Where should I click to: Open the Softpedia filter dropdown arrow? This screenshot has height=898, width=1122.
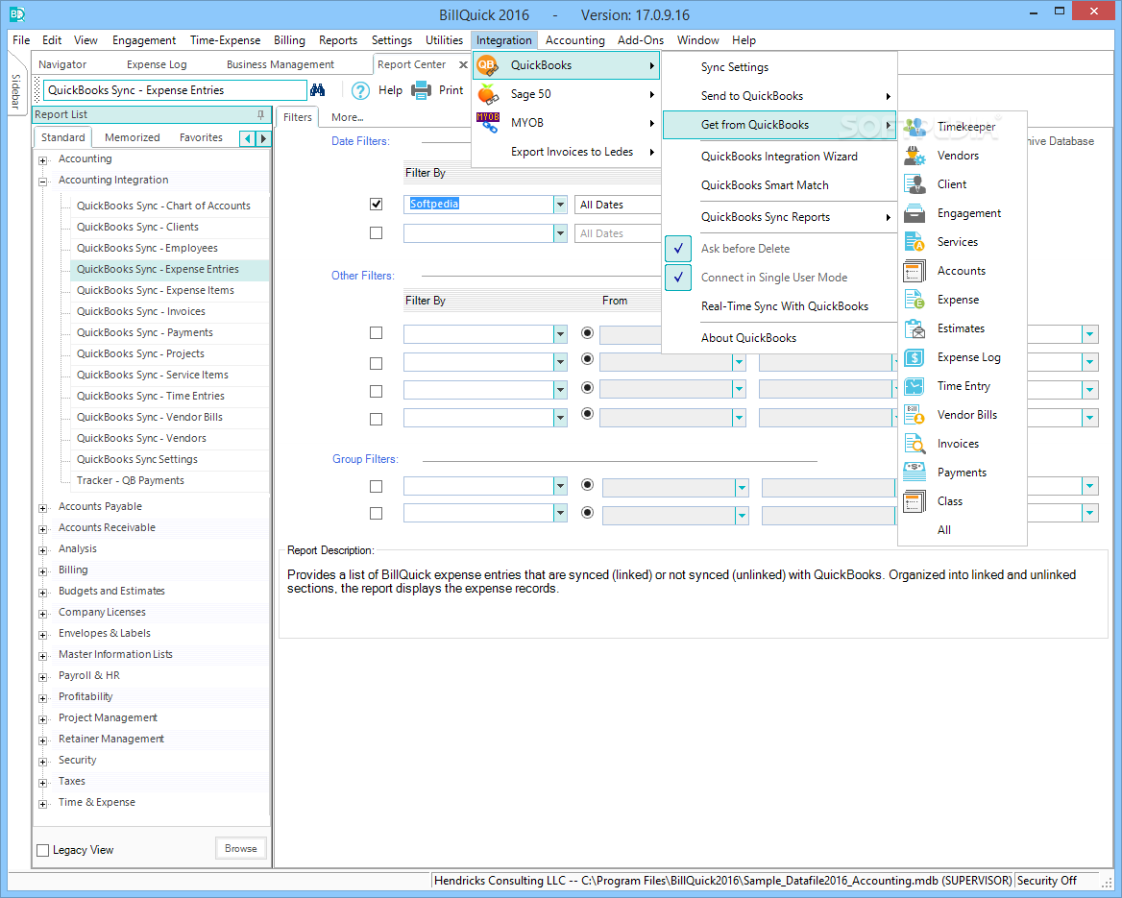[560, 205]
